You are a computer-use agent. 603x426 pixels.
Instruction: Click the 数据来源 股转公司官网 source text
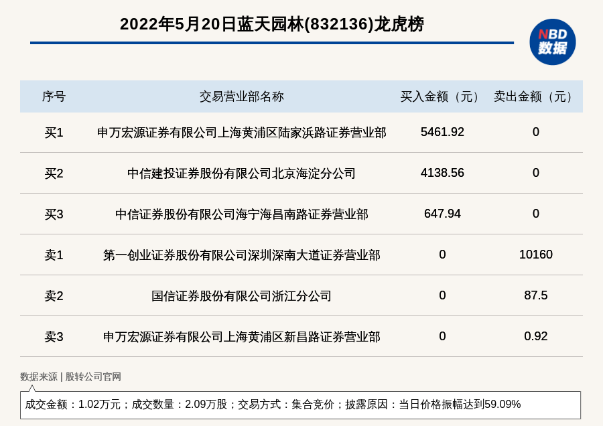(x=70, y=376)
